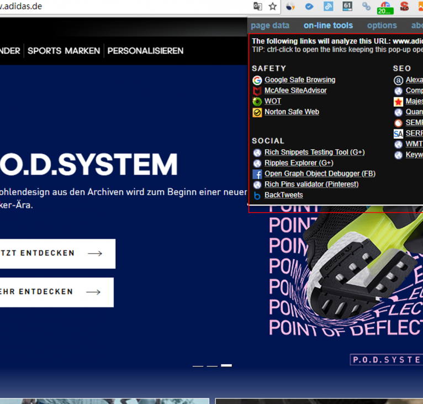
Task: Open the BackTweets link
Action: click(283, 195)
